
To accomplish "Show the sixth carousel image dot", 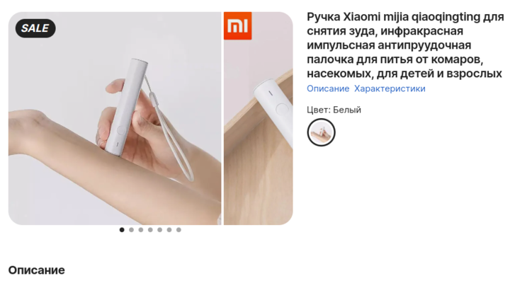I will (x=169, y=230).
